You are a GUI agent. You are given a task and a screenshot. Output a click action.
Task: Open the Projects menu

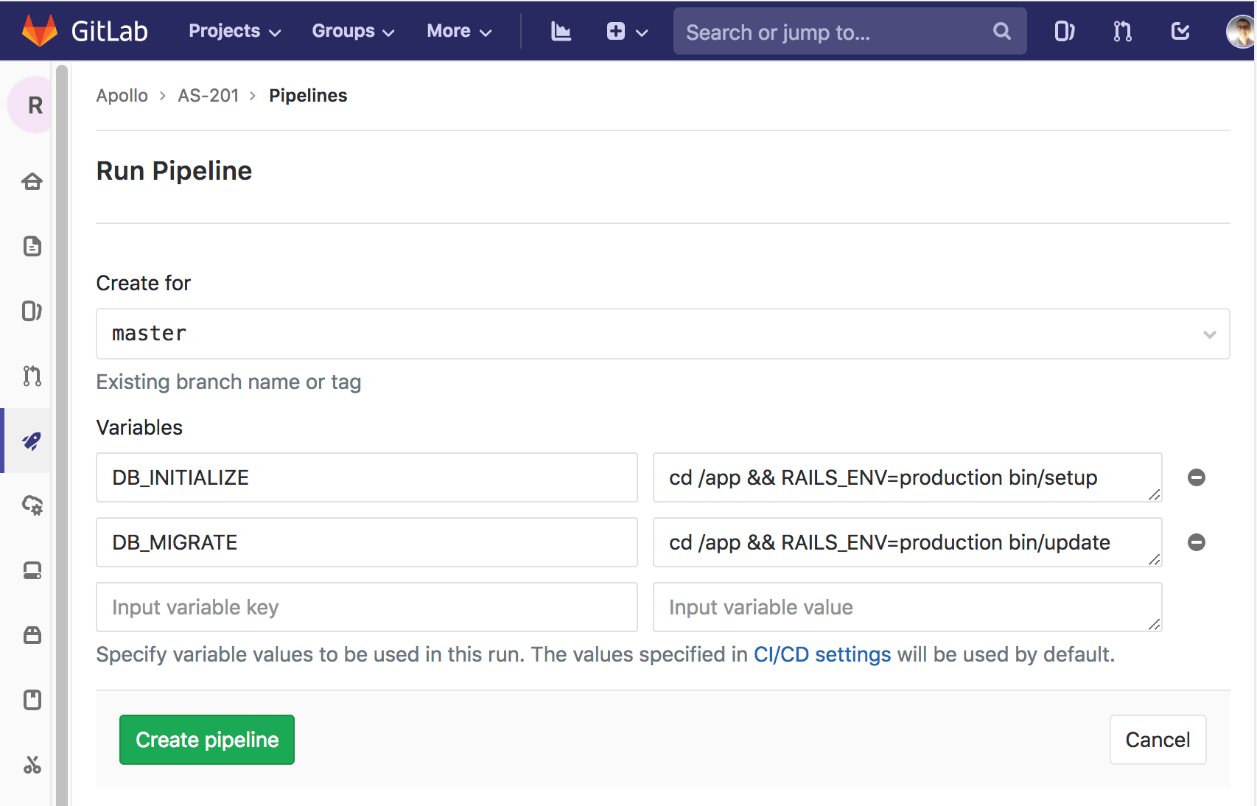(234, 31)
